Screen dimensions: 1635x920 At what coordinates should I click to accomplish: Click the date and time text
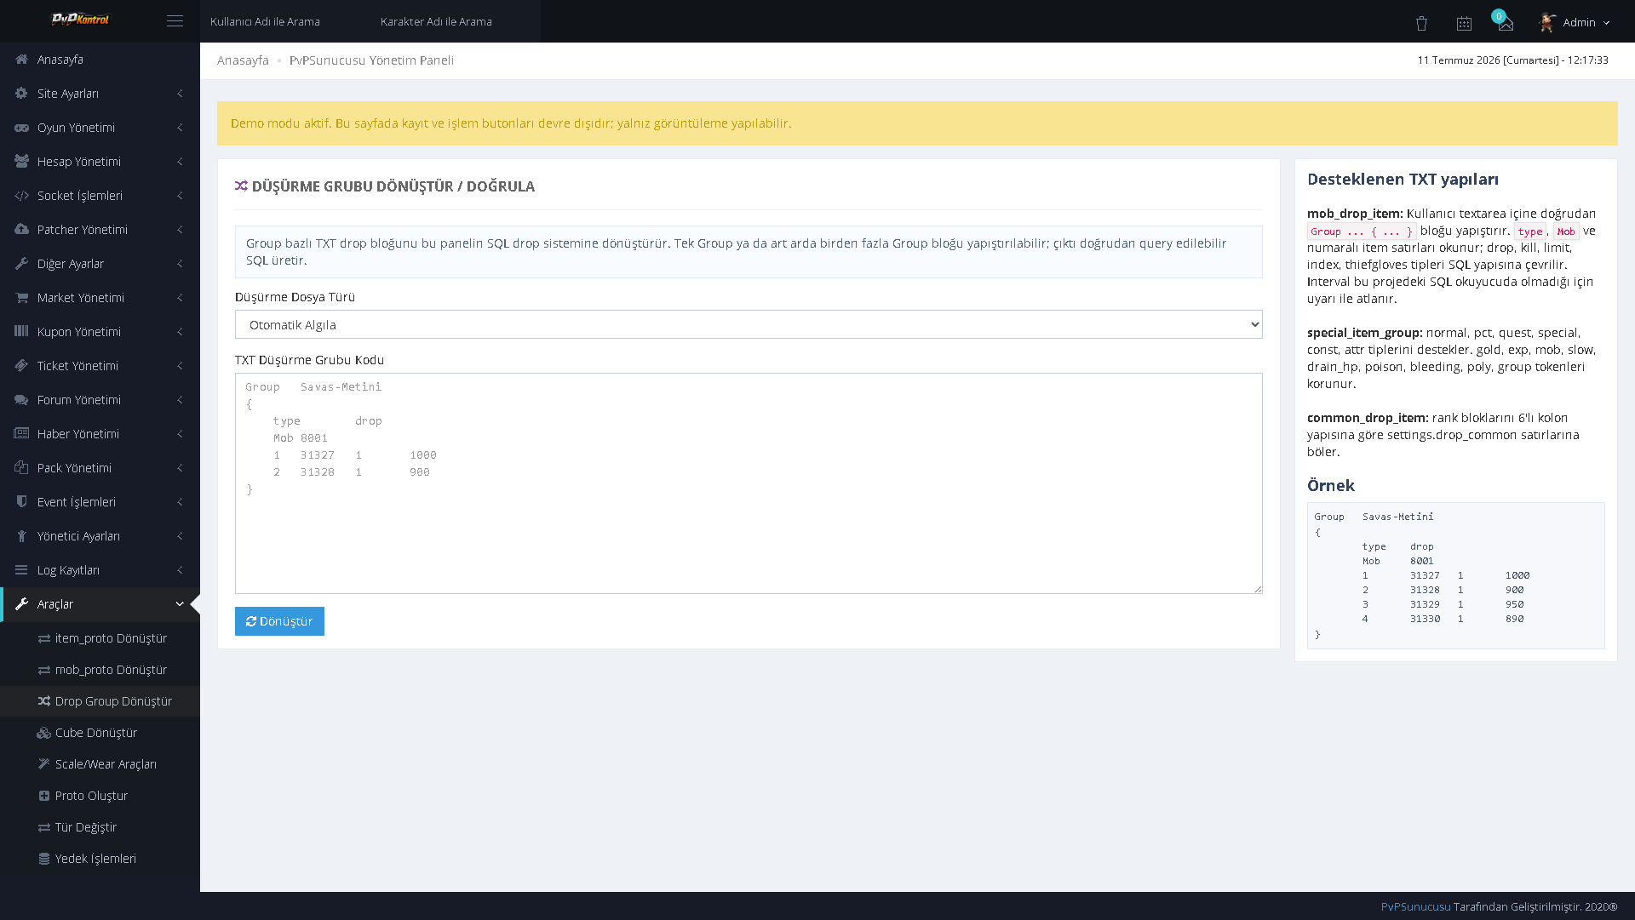pos(1512,60)
